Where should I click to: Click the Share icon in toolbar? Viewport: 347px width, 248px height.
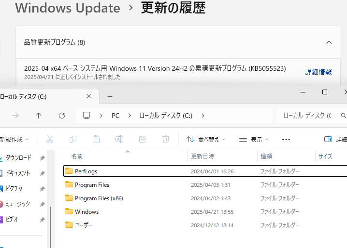pos(143,139)
